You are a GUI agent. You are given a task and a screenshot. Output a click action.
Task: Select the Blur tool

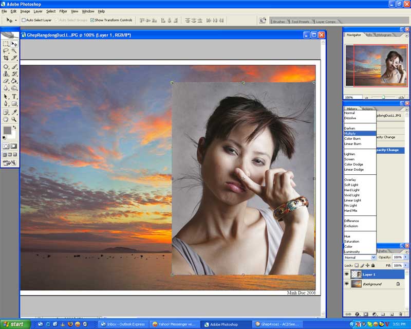click(x=6, y=88)
